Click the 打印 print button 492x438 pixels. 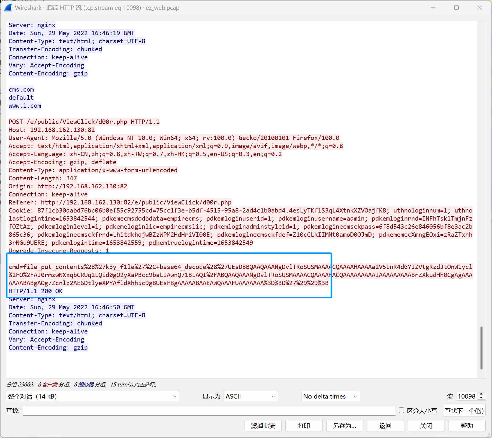304,426
